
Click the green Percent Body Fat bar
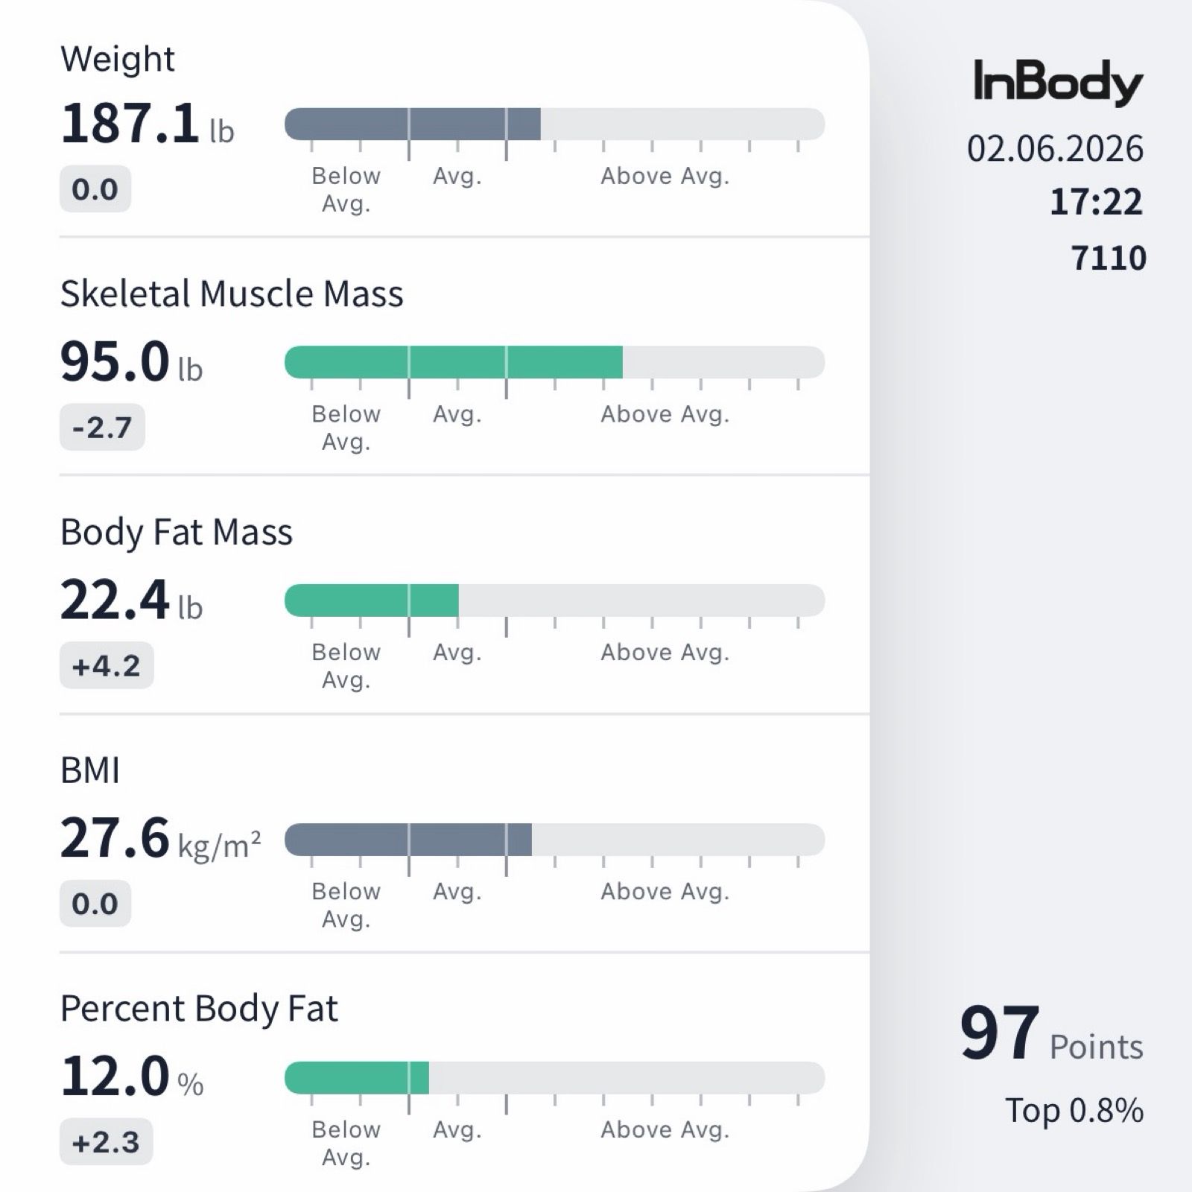point(357,1078)
